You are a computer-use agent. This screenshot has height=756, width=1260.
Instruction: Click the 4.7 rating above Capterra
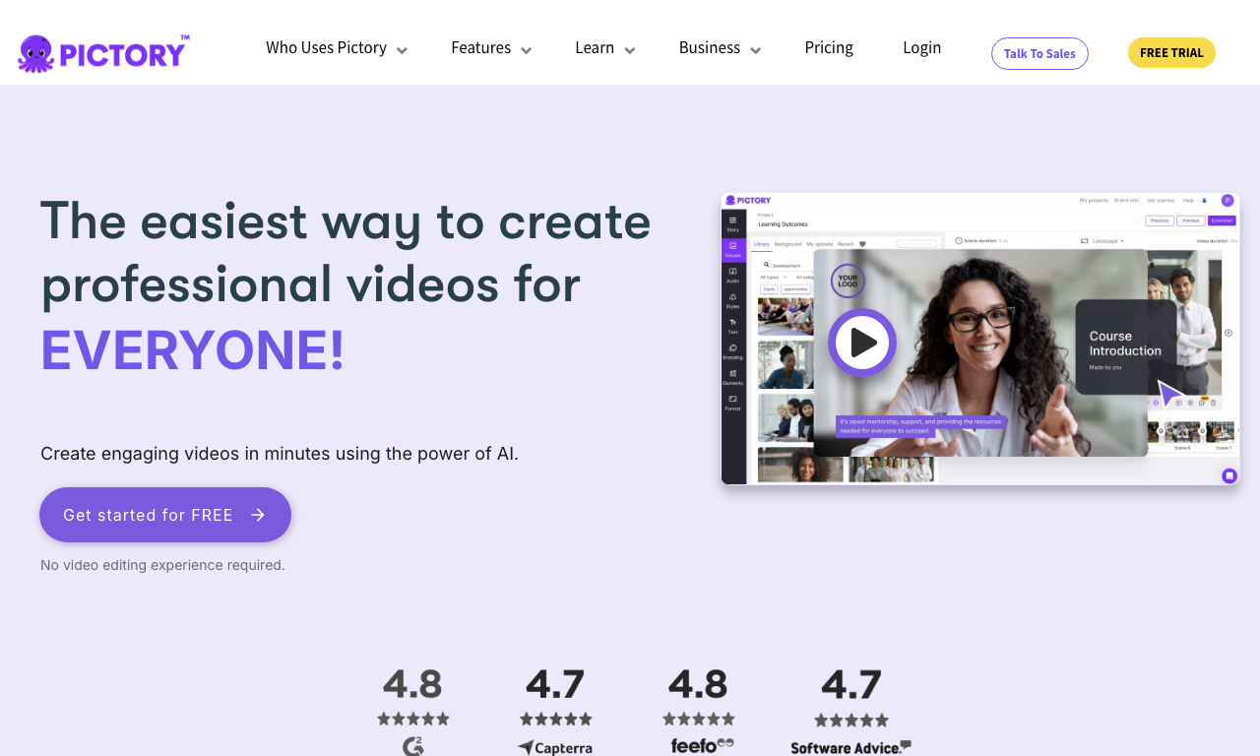pos(555,684)
